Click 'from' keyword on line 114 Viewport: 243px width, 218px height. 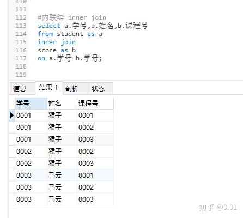(45, 34)
